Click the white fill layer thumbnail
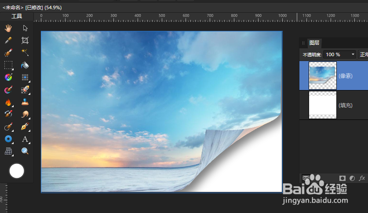 click(x=322, y=105)
